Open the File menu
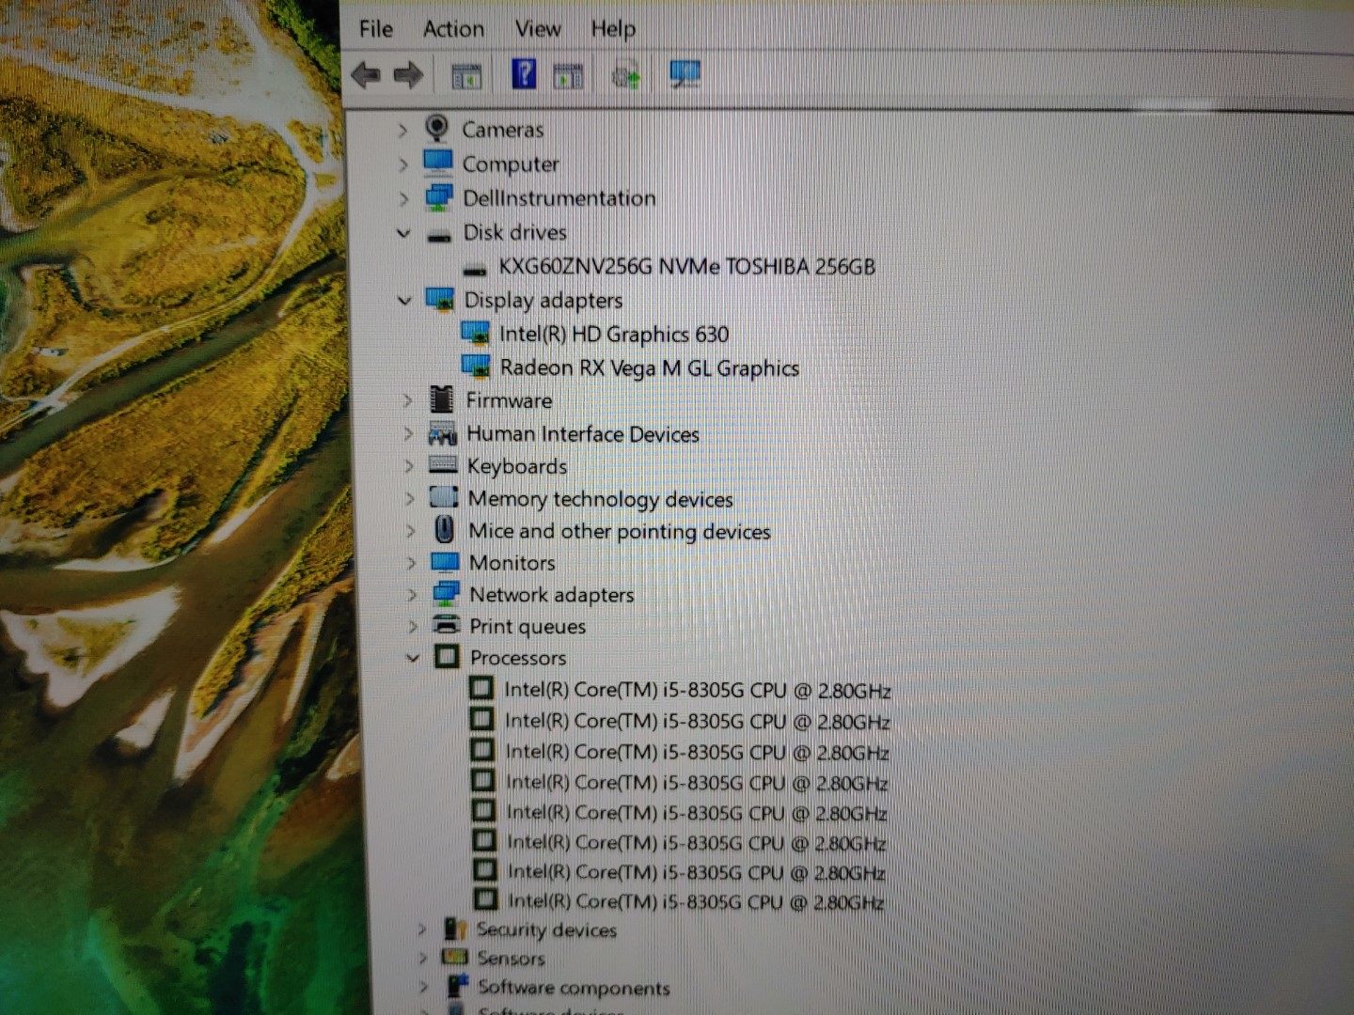Image resolution: width=1354 pixels, height=1015 pixels. pos(376,29)
